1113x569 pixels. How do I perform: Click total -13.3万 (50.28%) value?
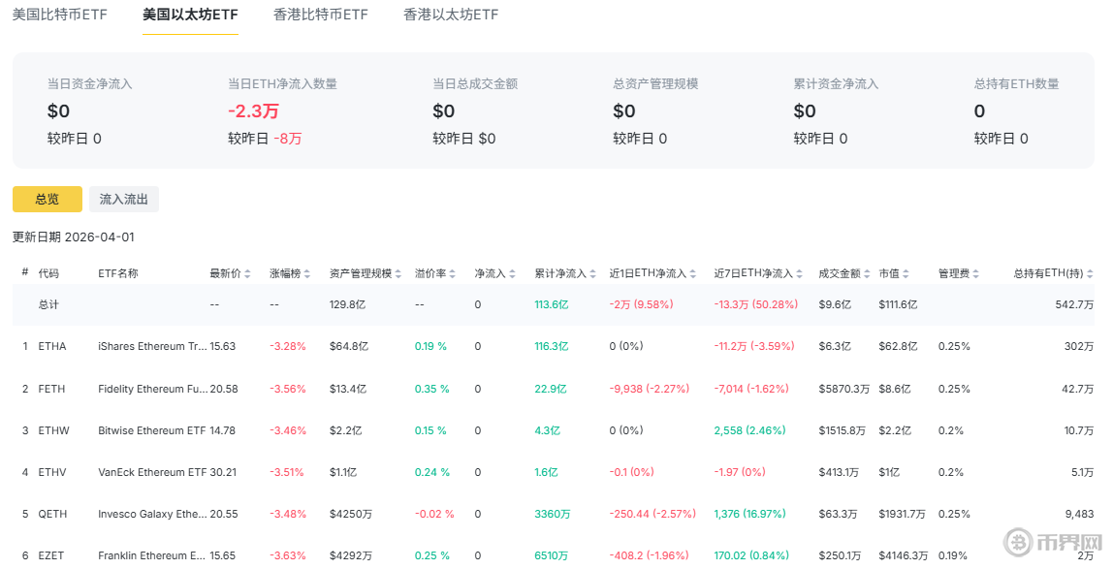756,305
